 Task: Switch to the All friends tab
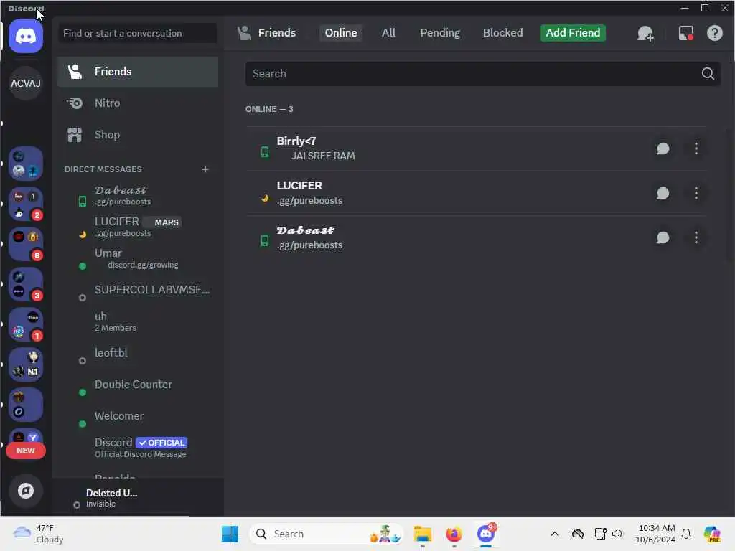coord(388,33)
